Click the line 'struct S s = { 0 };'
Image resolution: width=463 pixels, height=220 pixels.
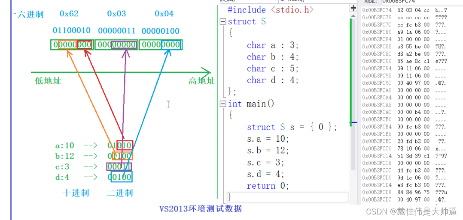(x=292, y=127)
